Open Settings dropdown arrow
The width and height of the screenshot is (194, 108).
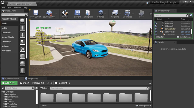point(105,14)
